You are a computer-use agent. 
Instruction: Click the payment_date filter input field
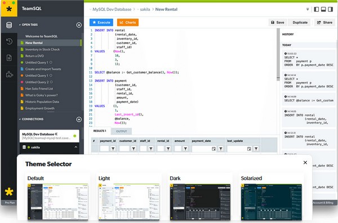coord(204,149)
